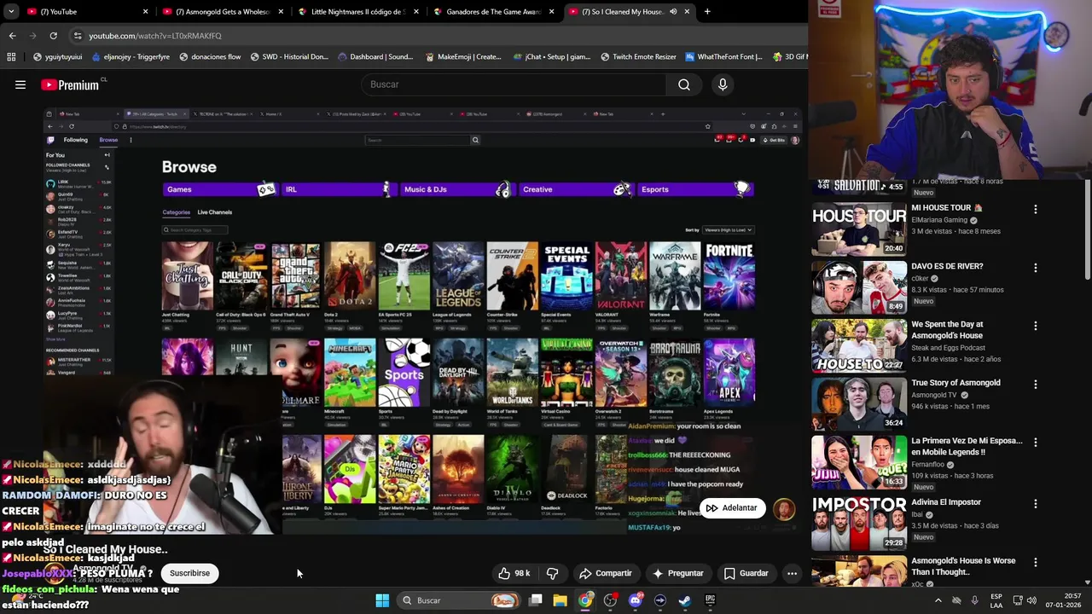Open Epic Games Launcher from the taskbar
Viewport: 1092px width, 614px height.
pos(710,600)
